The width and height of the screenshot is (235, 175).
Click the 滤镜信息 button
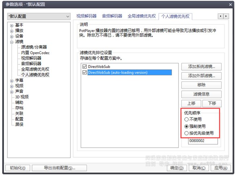tap(201, 94)
